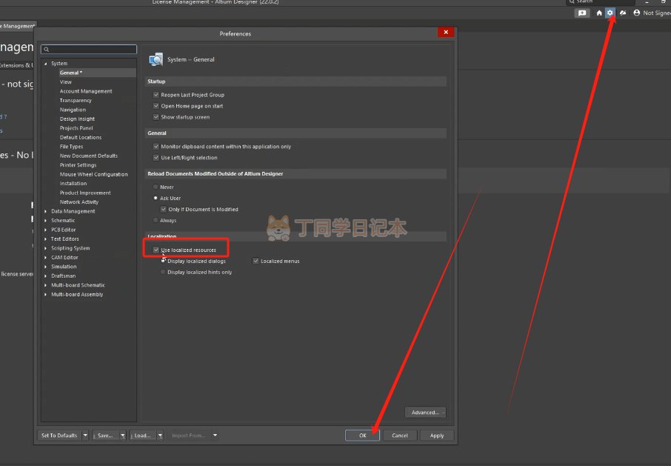This screenshot has height=466, width=671.
Task: Click the Not Signed In user icon
Action: (636, 13)
